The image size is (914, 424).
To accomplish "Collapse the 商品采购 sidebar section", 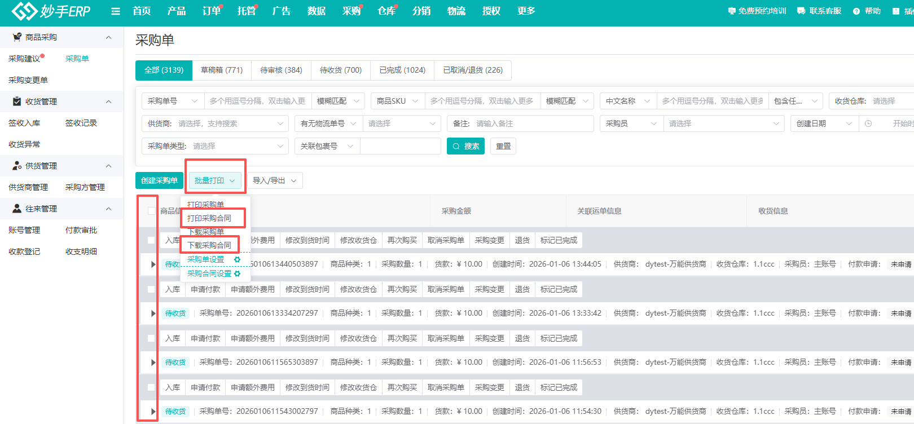I will (109, 37).
